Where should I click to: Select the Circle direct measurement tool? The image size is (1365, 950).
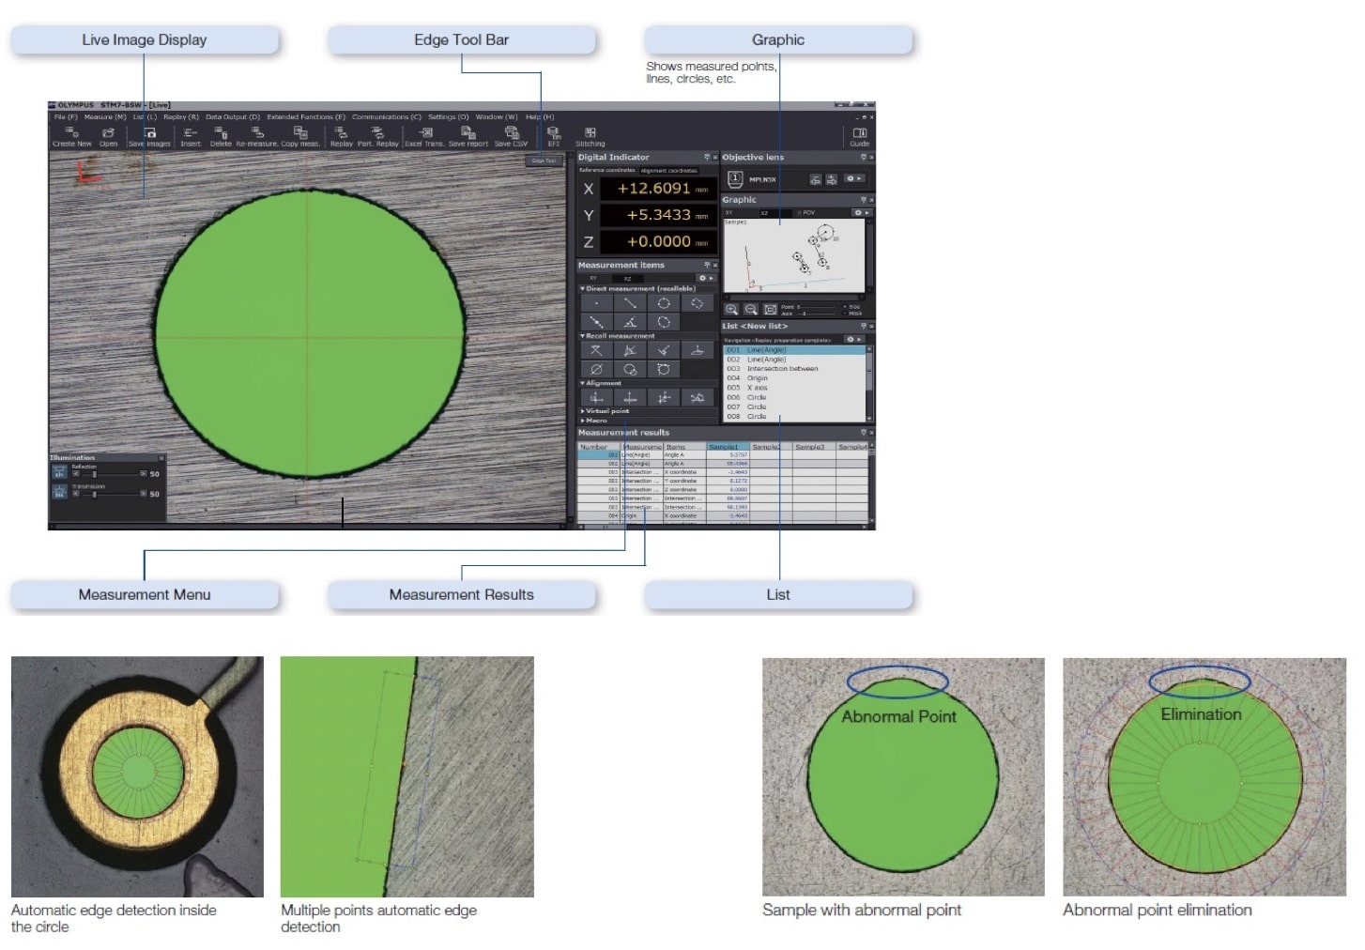click(664, 303)
